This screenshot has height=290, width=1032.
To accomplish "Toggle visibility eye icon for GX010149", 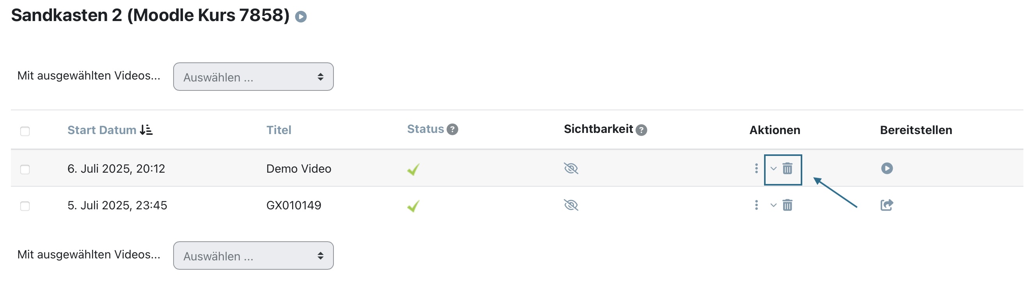I will (571, 205).
